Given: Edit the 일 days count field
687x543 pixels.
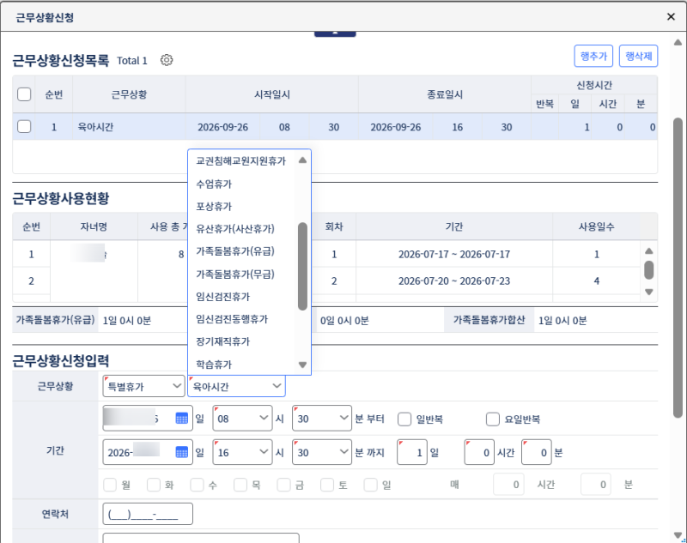Looking at the screenshot, I should (x=412, y=452).
